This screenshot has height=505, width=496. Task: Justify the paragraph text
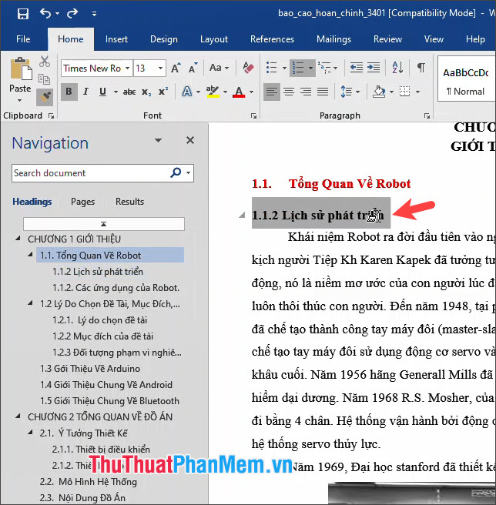click(x=323, y=92)
